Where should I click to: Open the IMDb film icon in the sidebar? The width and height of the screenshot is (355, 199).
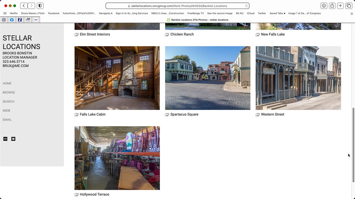(x=5, y=139)
